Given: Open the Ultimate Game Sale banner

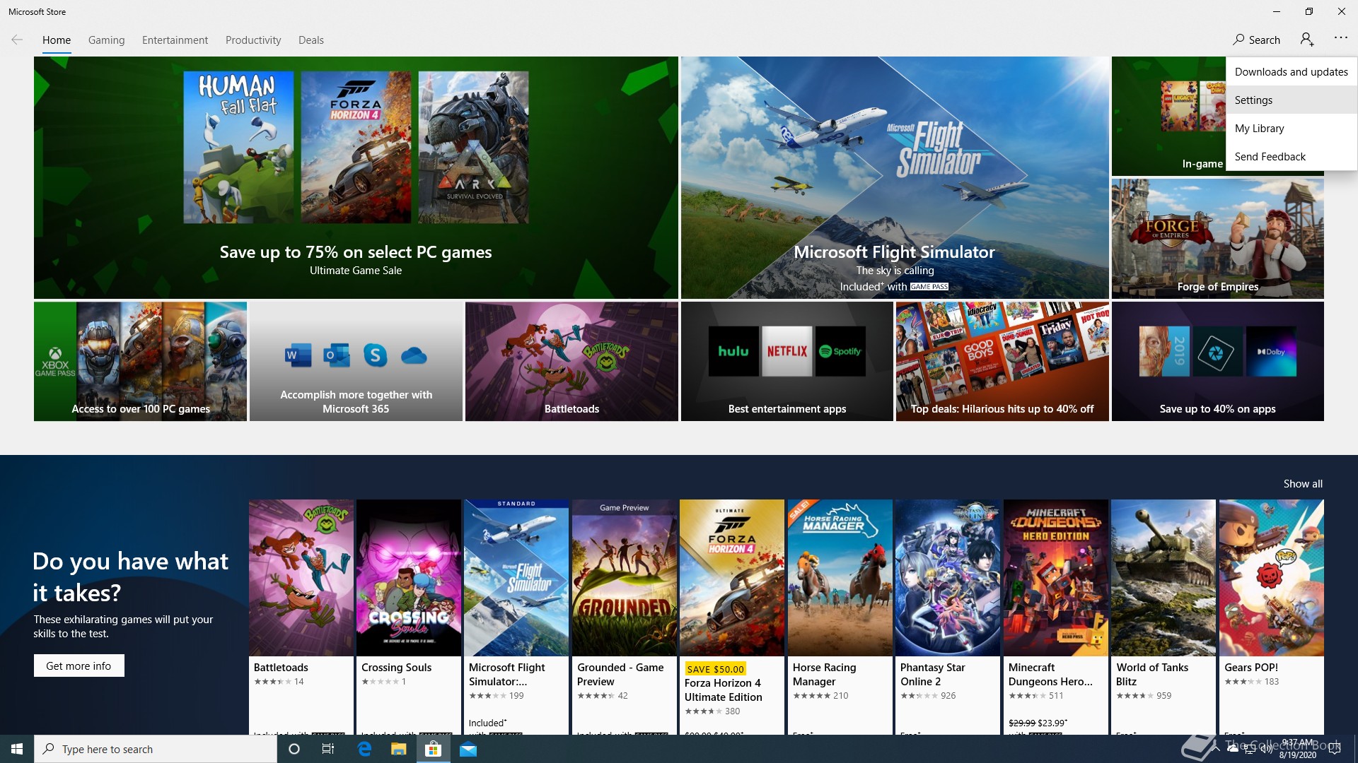Looking at the screenshot, I should point(356,177).
